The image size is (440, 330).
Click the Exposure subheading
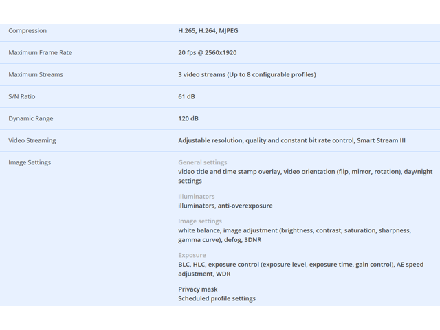(192, 256)
